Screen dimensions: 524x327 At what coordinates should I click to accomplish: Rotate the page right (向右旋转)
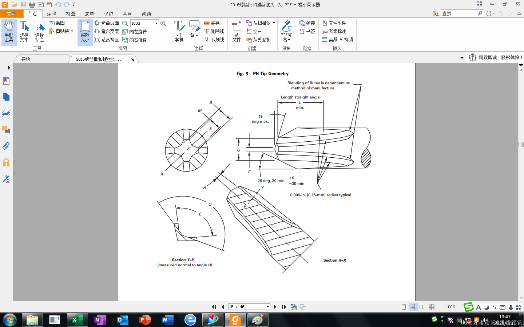(135, 40)
